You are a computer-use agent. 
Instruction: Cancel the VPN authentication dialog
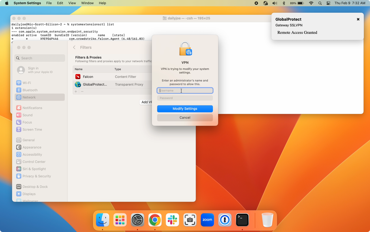pyautogui.click(x=185, y=118)
